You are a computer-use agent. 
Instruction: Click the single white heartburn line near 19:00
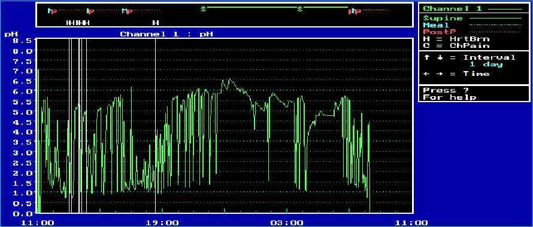(x=155, y=125)
